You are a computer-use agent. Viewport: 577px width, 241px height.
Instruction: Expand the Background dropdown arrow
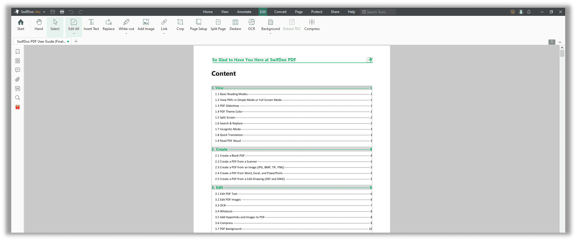[x=271, y=33]
